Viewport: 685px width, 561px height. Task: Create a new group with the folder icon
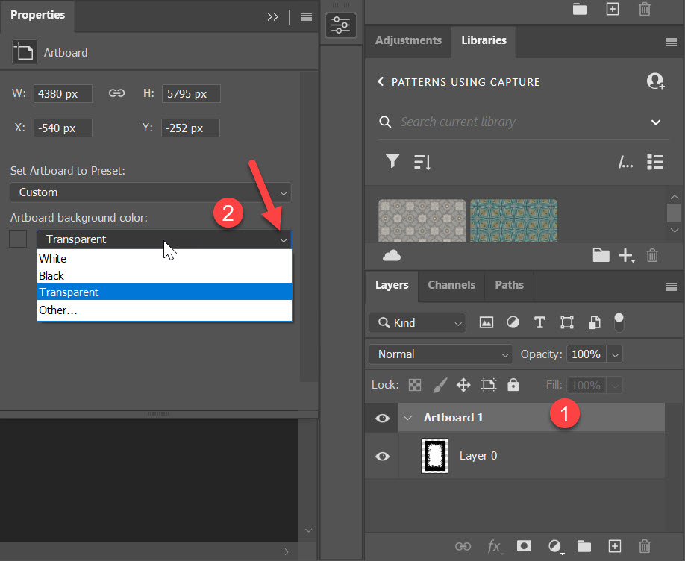[584, 547]
